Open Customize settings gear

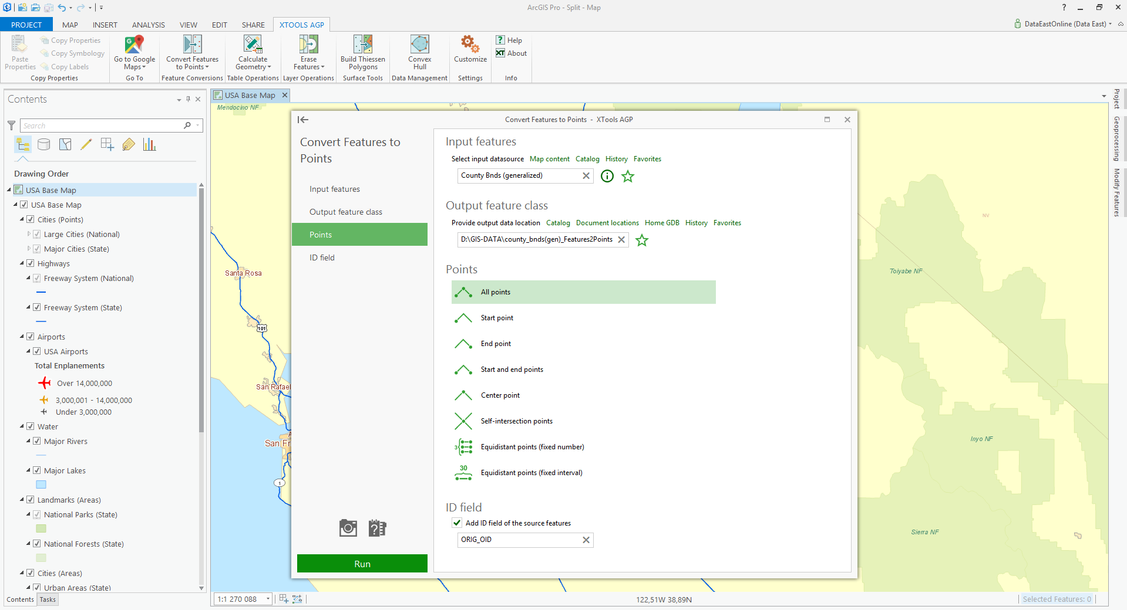point(470,49)
